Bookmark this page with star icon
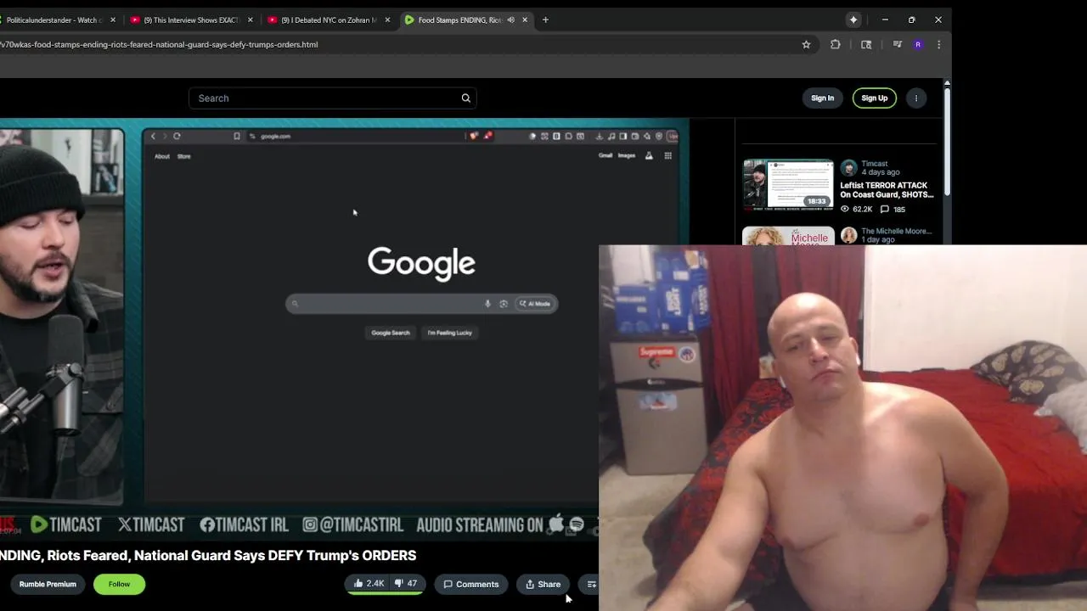 coord(806,44)
